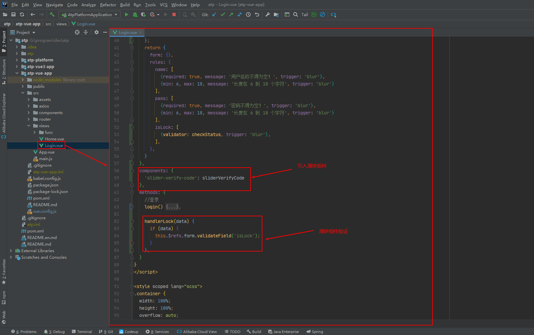Expand the node_modules folder

coord(23,80)
